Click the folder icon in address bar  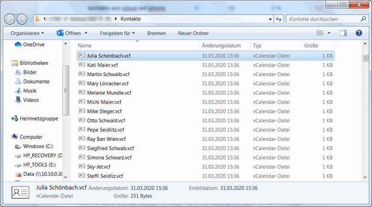pyautogui.click(x=37, y=19)
